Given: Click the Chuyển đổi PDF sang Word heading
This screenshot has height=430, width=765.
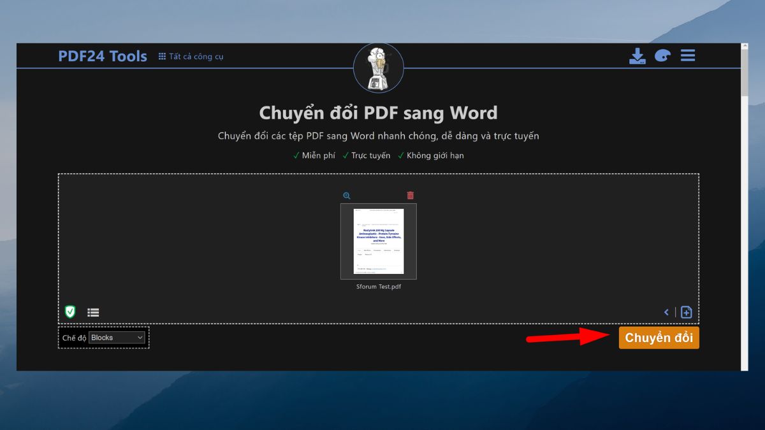Looking at the screenshot, I should click(x=379, y=113).
